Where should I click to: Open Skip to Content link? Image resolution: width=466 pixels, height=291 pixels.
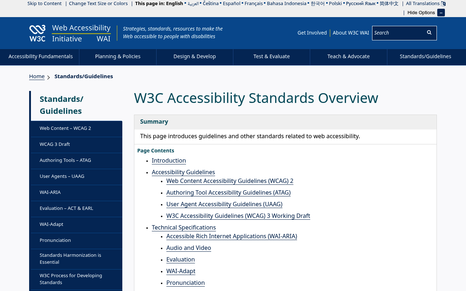point(44,4)
